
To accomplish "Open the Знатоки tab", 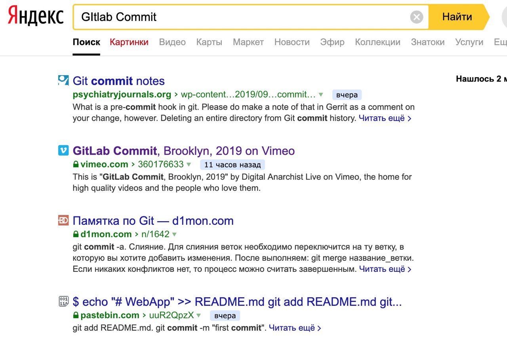I will pos(428,42).
